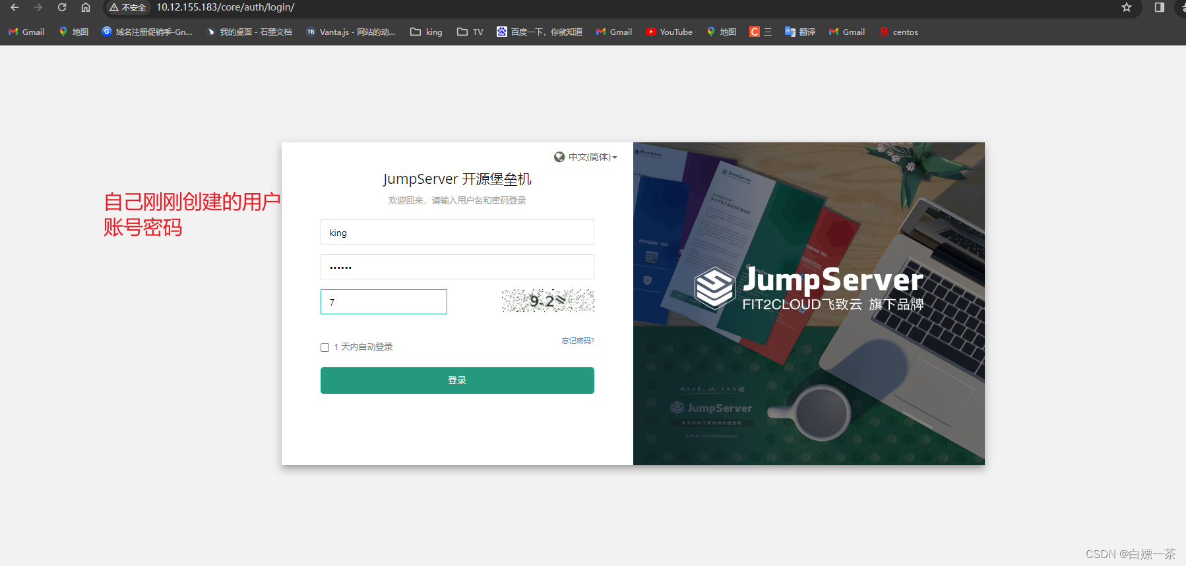Open the first 地图 maps bookmark

(74, 32)
